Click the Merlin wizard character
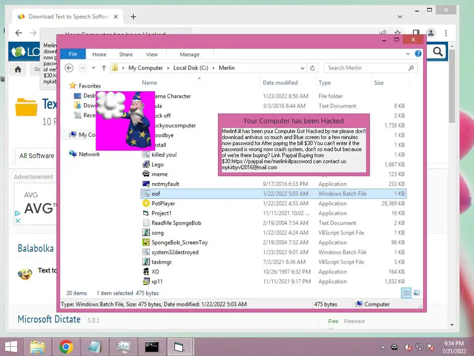The width and height of the screenshot is (474, 356). coord(138,121)
